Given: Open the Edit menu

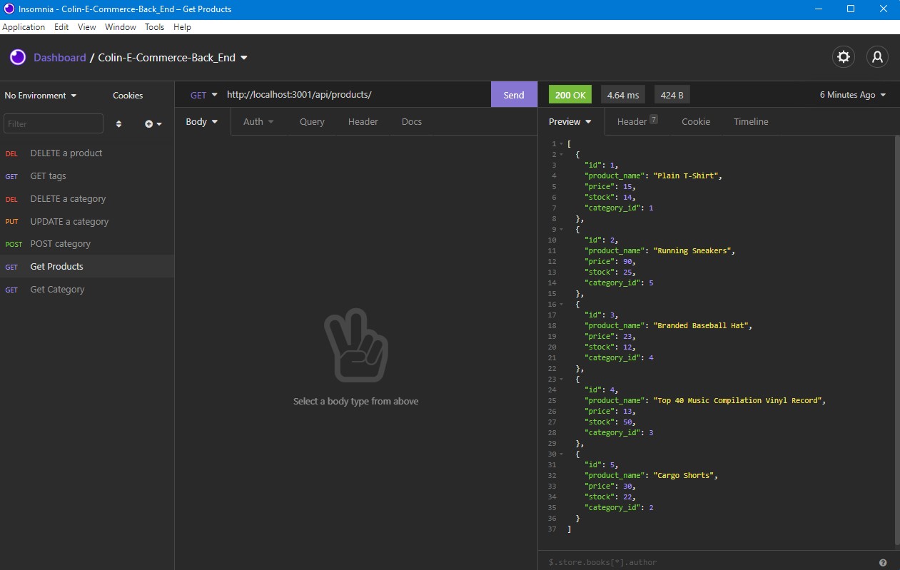Looking at the screenshot, I should [61, 27].
